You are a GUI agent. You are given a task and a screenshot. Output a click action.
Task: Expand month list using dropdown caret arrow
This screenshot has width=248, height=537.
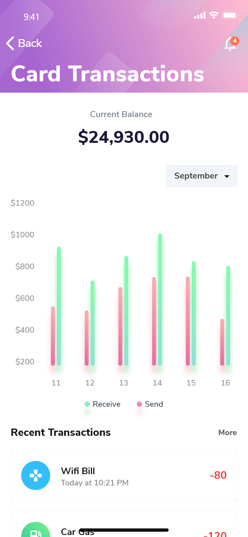point(227,176)
